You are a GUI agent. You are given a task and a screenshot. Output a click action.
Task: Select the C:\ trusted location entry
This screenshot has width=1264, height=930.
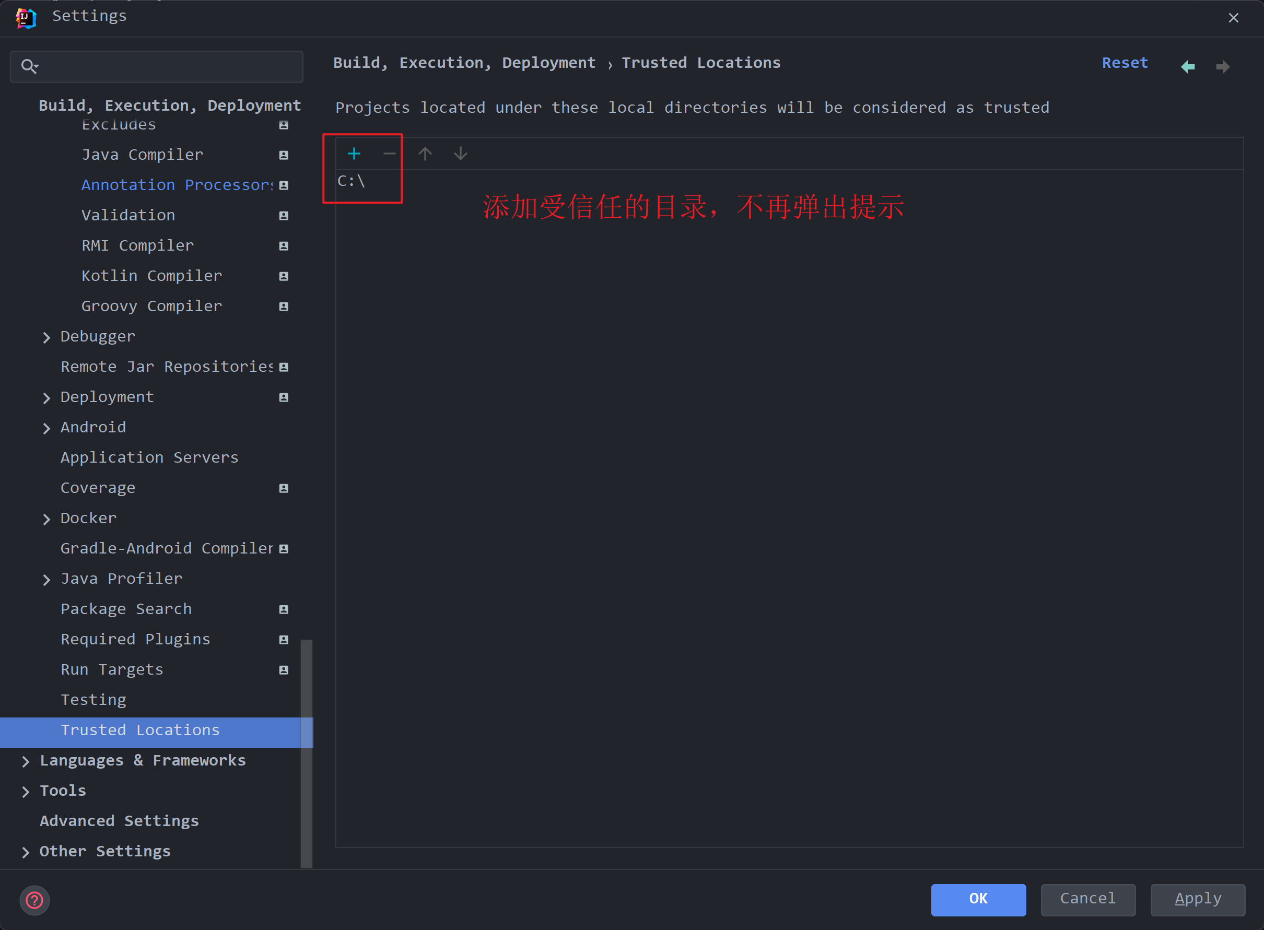[352, 181]
